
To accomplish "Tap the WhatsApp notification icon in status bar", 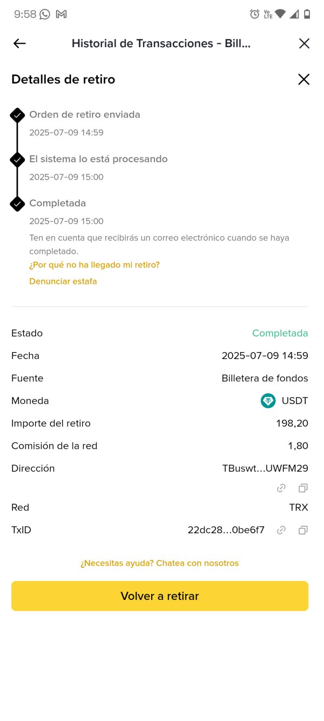I will (45, 15).
